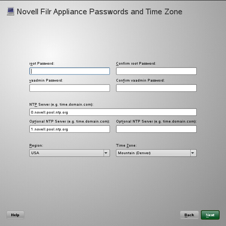This screenshot has width=226, height=226.
Task: Click the "Confirm vaadmin Password:" label
Action: tap(140, 80)
